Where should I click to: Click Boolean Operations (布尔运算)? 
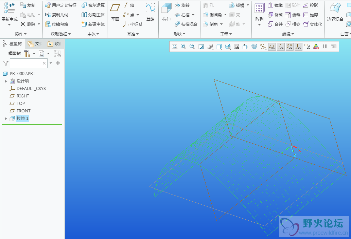[x=93, y=5]
